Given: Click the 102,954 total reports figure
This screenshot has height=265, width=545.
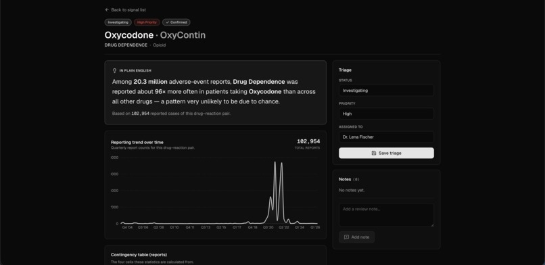Looking at the screenshot, I should (x=308, y=141).
